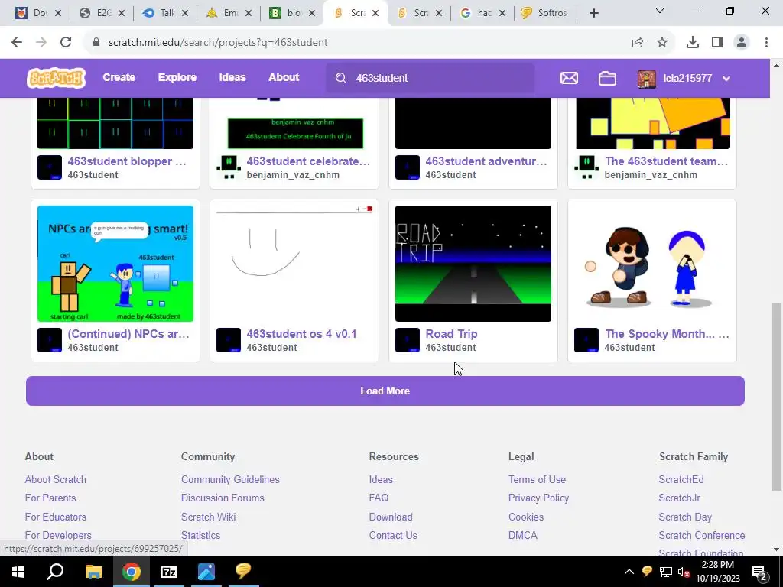Click the 463student avatar beside Road Trip
Screen dimensions: 783x587
pyautogui.click(x=408, y=340)
